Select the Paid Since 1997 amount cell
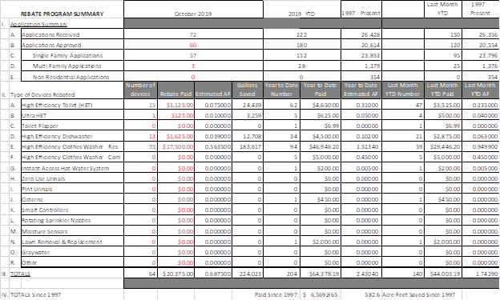Screen dimensions: 500x300 [321, 294]
